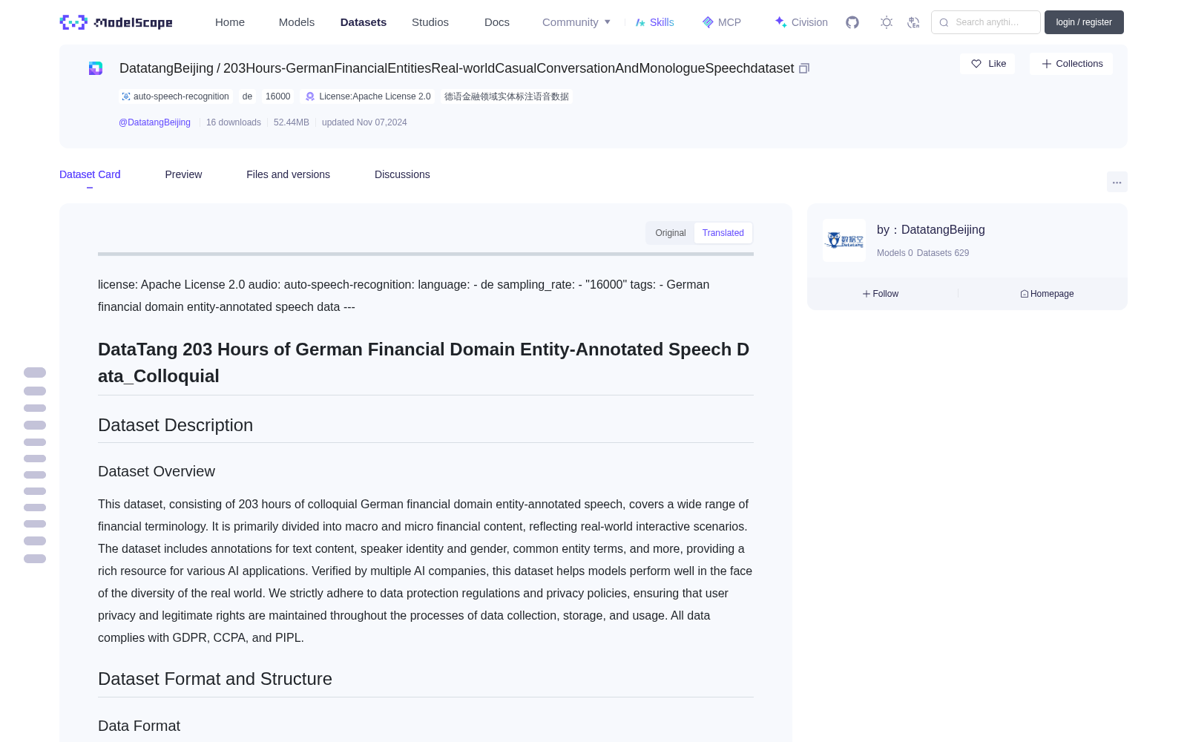1187x742 pixels.
Task: Click the plus icon on Collections
Action: pyautogui.click(x=1047, y=64)
